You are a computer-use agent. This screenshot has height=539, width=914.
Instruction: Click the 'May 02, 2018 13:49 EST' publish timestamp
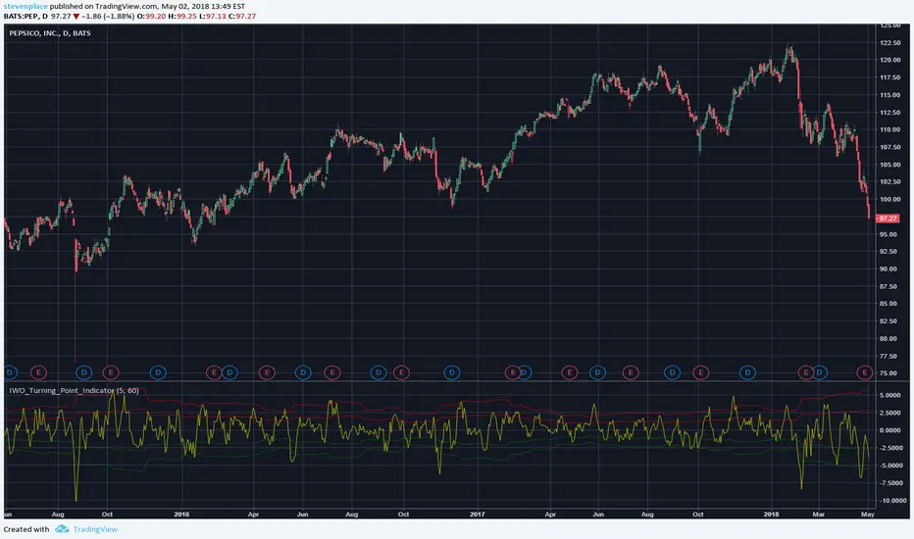pyautogui.click(x=203, y=7)
